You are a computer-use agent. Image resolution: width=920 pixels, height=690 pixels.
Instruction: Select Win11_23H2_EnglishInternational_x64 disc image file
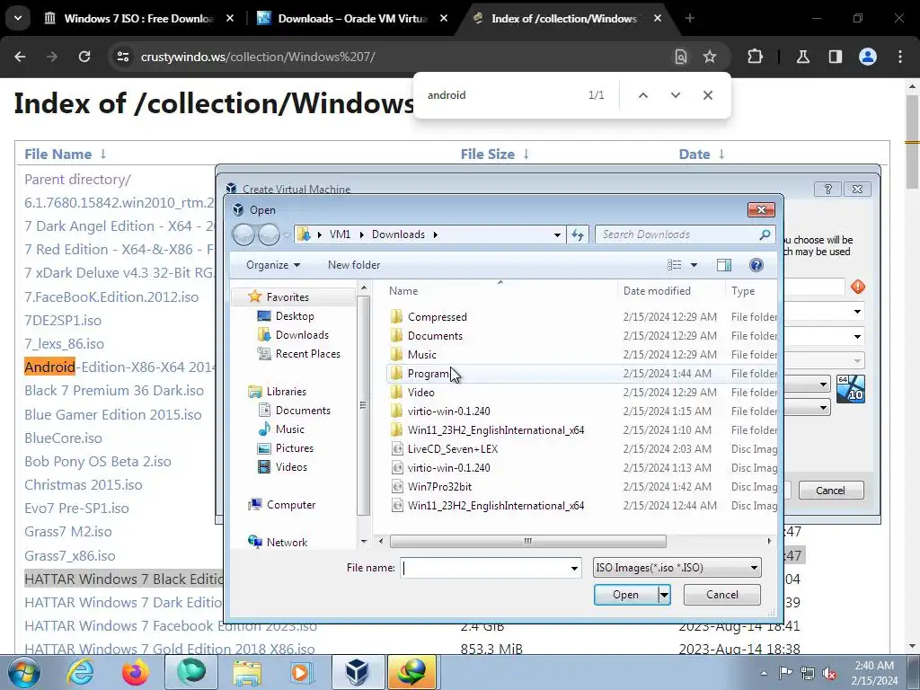coord(496,506)
